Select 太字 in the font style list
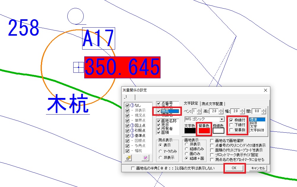The width and height of the screenshot is (297, 187). [254, 126]
